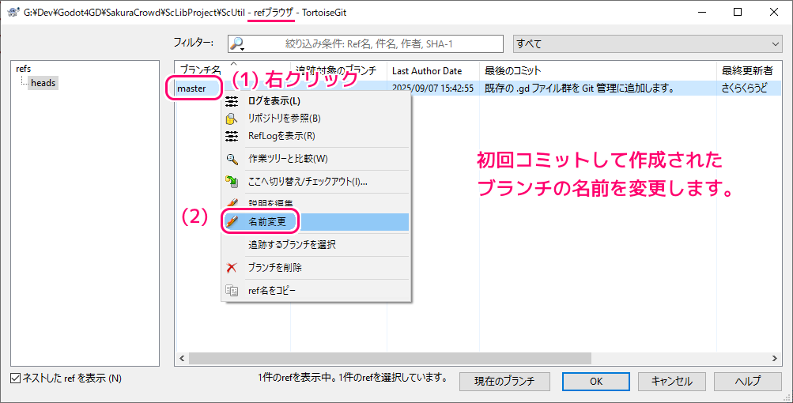
Task: Choose リポジトリを参照(B) menu entry
Action: click(x=316, y=119)
